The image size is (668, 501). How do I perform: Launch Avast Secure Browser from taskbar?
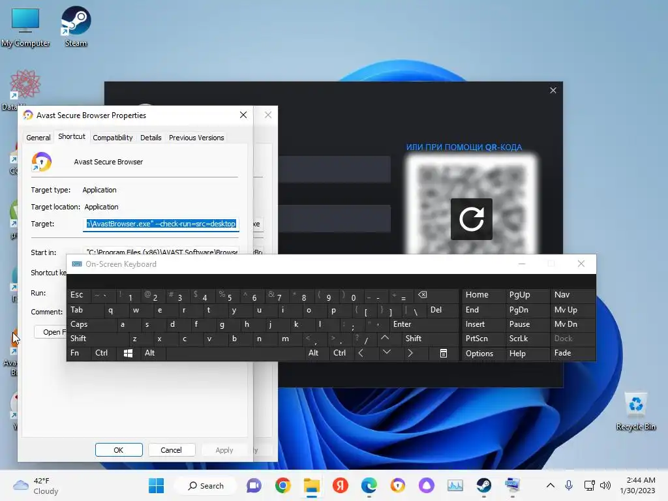point(397,485)
